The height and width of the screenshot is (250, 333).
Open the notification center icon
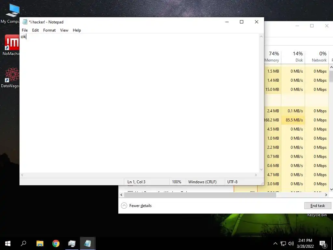point(323,243)
